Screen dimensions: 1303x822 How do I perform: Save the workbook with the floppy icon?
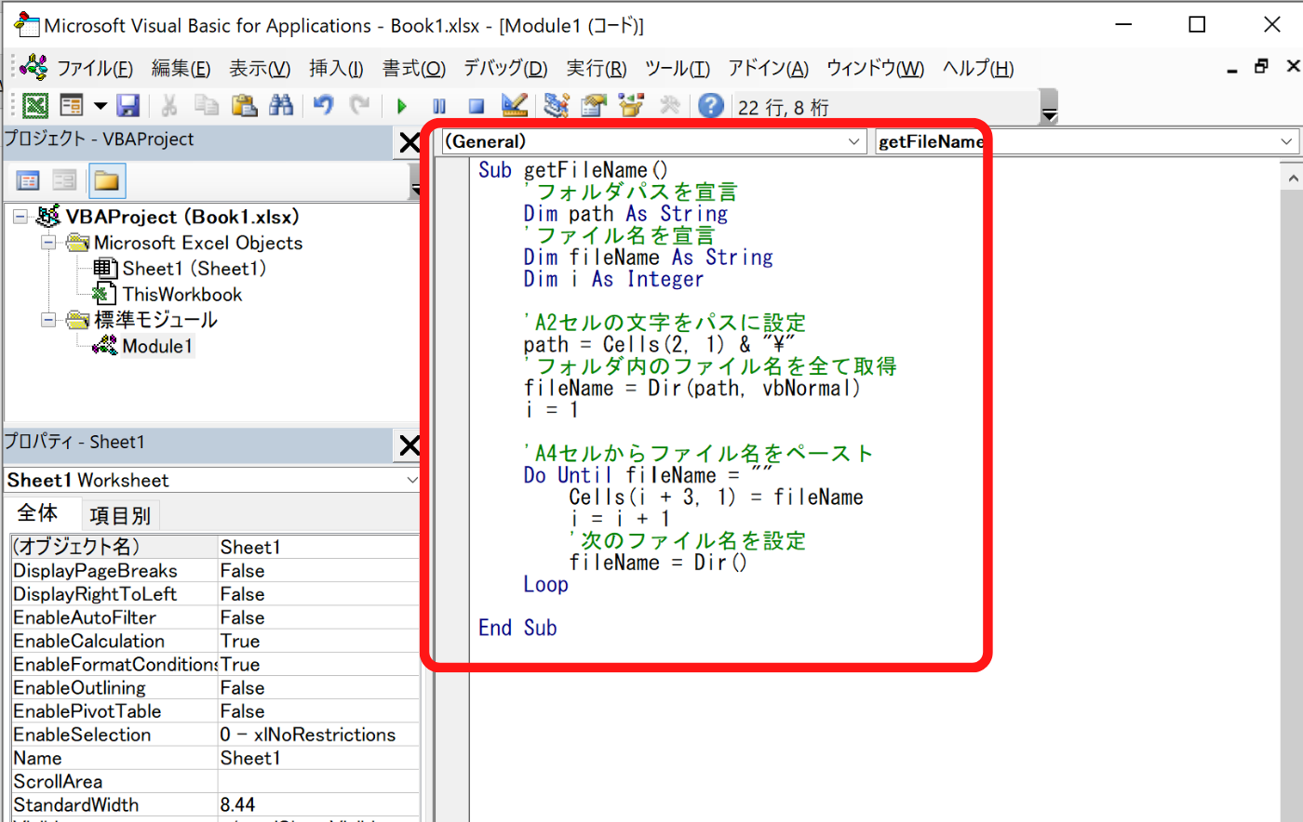pyautogui.click(x=128, y=106)
